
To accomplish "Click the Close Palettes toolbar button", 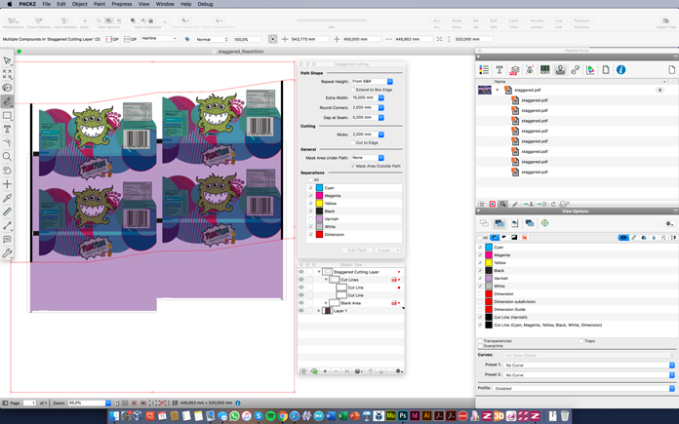I will (x=39, y=23).
